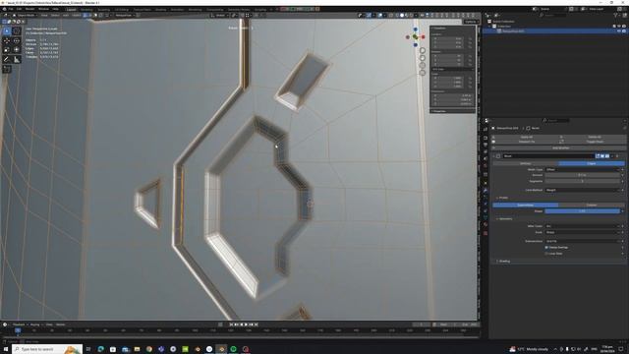Image resolution: width=629 pixels, height=354 pixels.
Task: Expand the Shading section
Action: (503, 261)
